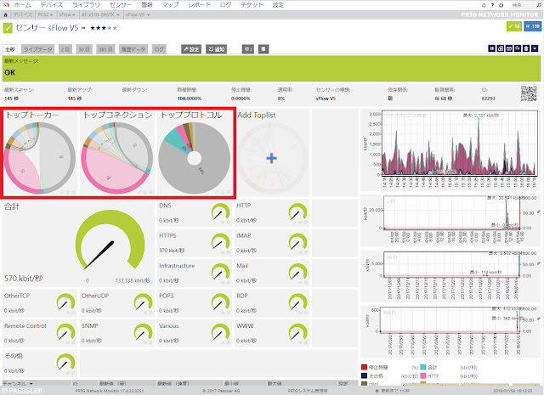The height and width of the screenshot is (395, 544).
Task: Open the ホーム menu
Action: (23, 5)
